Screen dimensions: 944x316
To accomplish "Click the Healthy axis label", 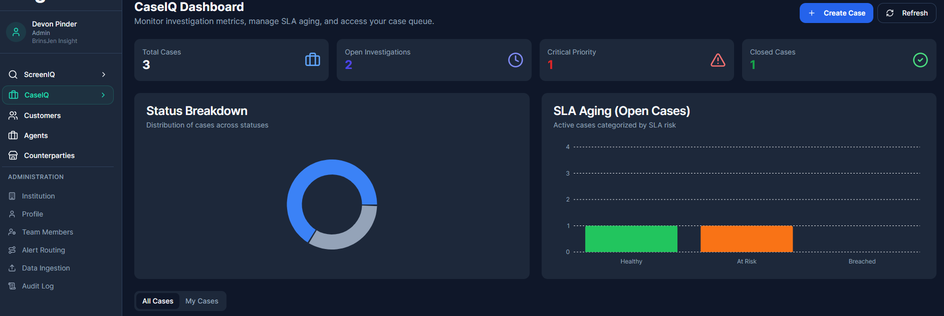I will pyautogui.click(x=631, y=261).
